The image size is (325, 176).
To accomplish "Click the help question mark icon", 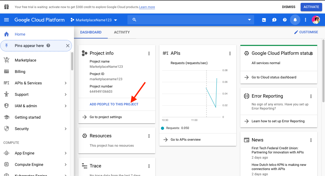I will point(285,20).
